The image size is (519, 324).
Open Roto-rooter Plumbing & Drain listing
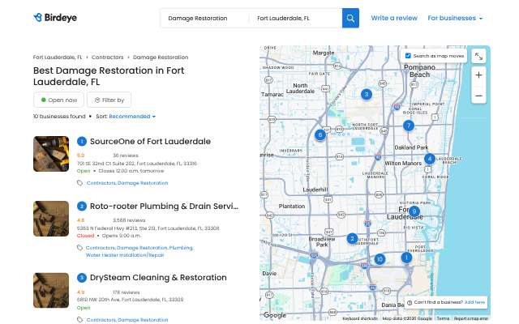(164, 207)
